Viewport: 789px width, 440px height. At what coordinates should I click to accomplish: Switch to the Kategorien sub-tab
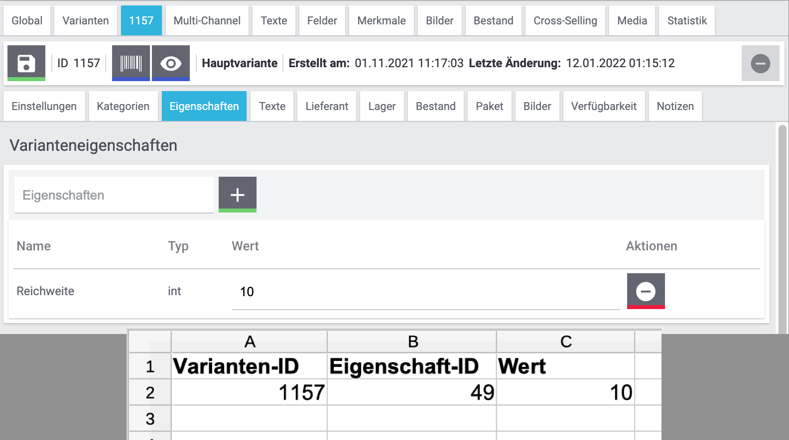click(x=123, y=107)
